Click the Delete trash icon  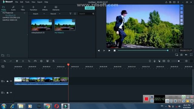pyautogui.click(x=17, y=61)
